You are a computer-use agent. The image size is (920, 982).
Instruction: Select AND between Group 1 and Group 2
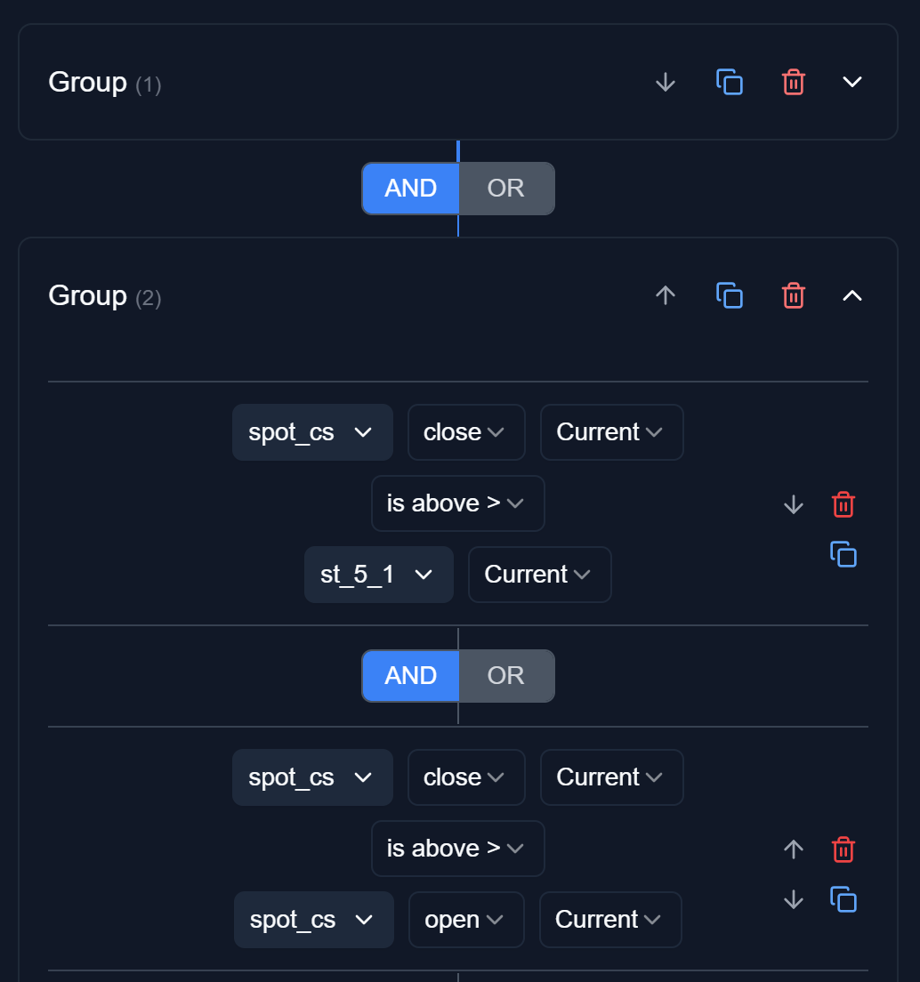(x=410, y=189)
